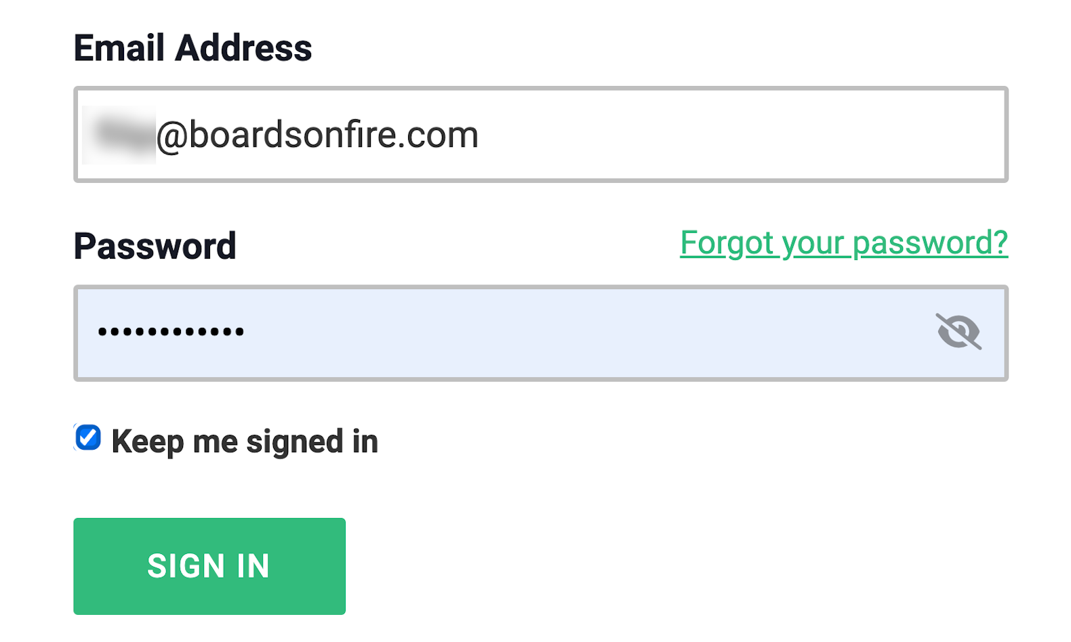
Task: Click the Password field label
Action: tap(155, 246)
